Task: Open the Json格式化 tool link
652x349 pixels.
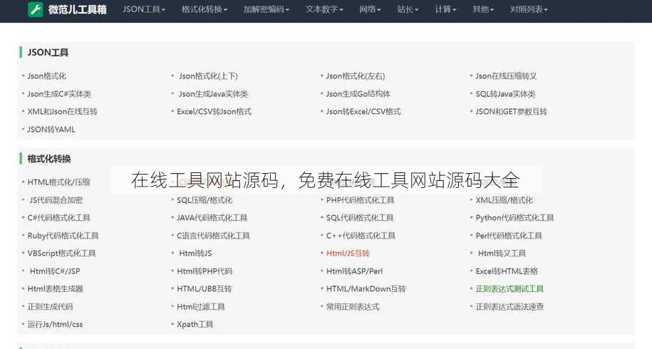Action: 46,76
